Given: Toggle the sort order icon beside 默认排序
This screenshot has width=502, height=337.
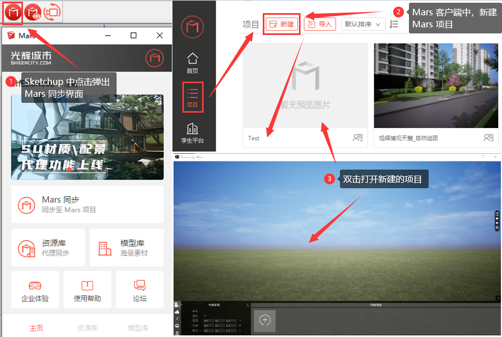Looking at the screenshot, I should click(394, 24).
